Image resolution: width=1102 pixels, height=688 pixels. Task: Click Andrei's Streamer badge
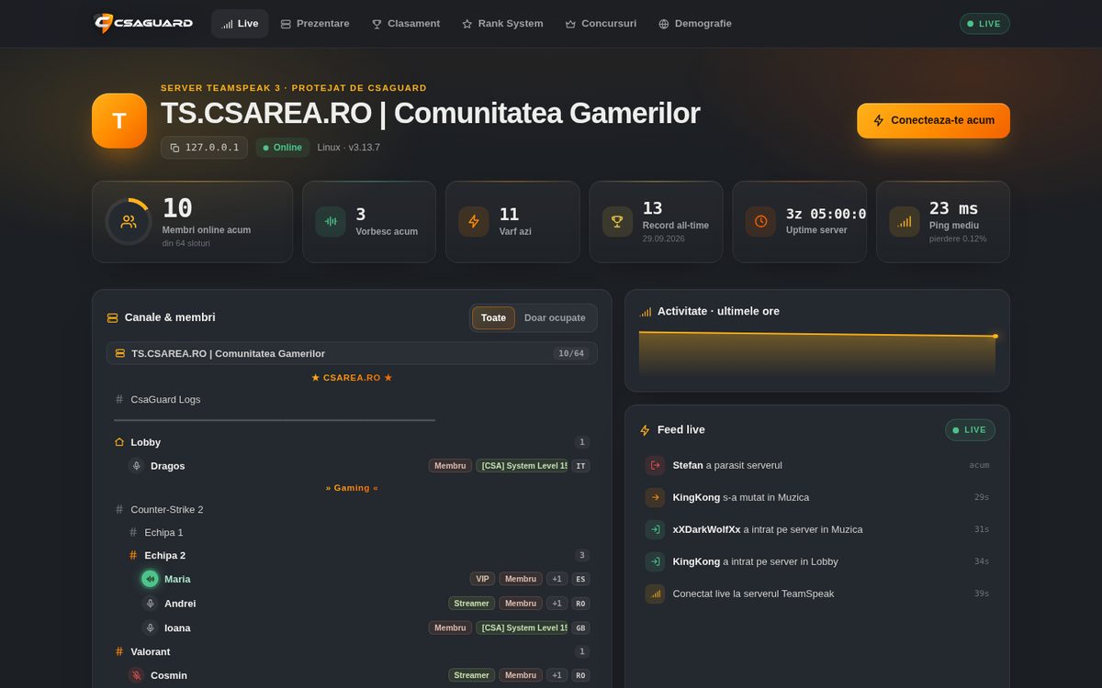click(x=471, y=604)
